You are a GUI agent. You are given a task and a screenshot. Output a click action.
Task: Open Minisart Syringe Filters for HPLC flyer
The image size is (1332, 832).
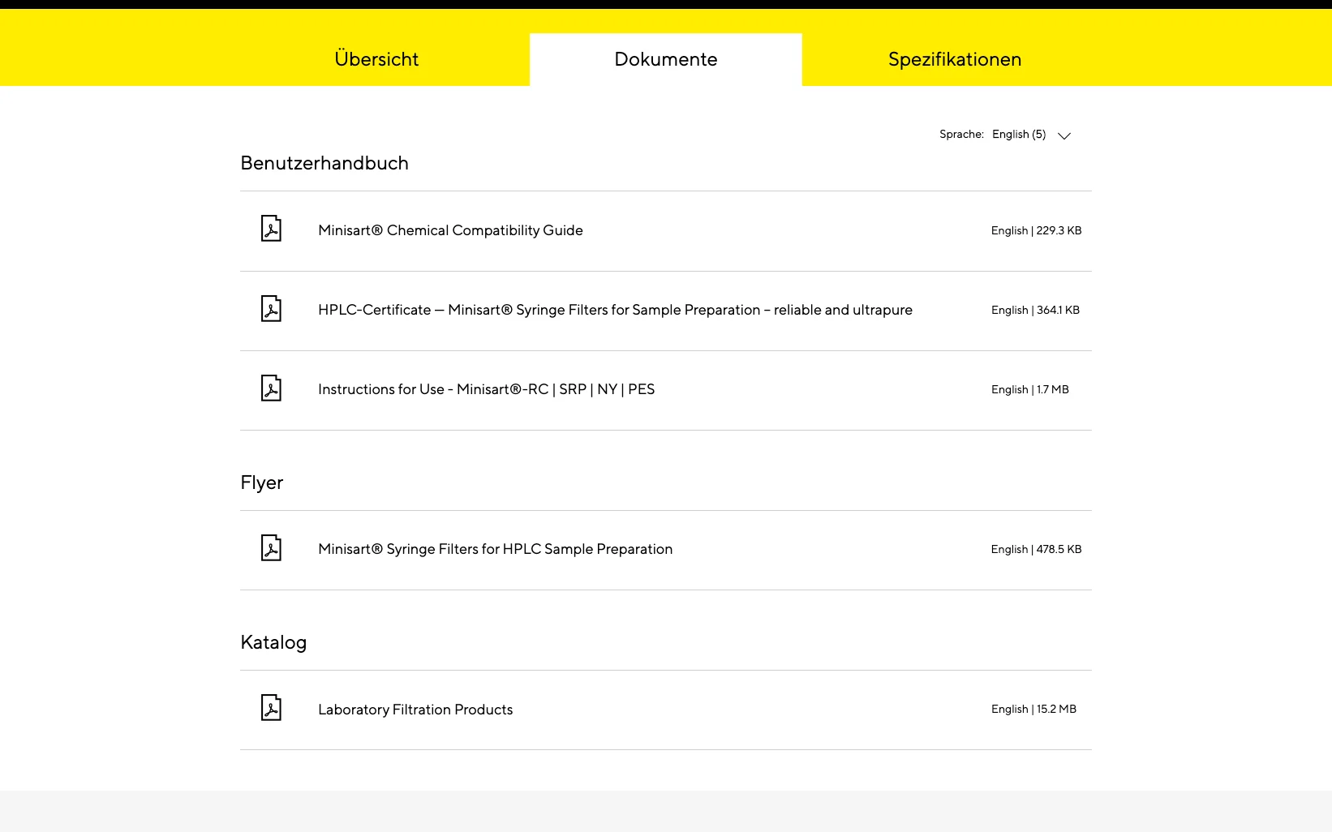(495, 549)
